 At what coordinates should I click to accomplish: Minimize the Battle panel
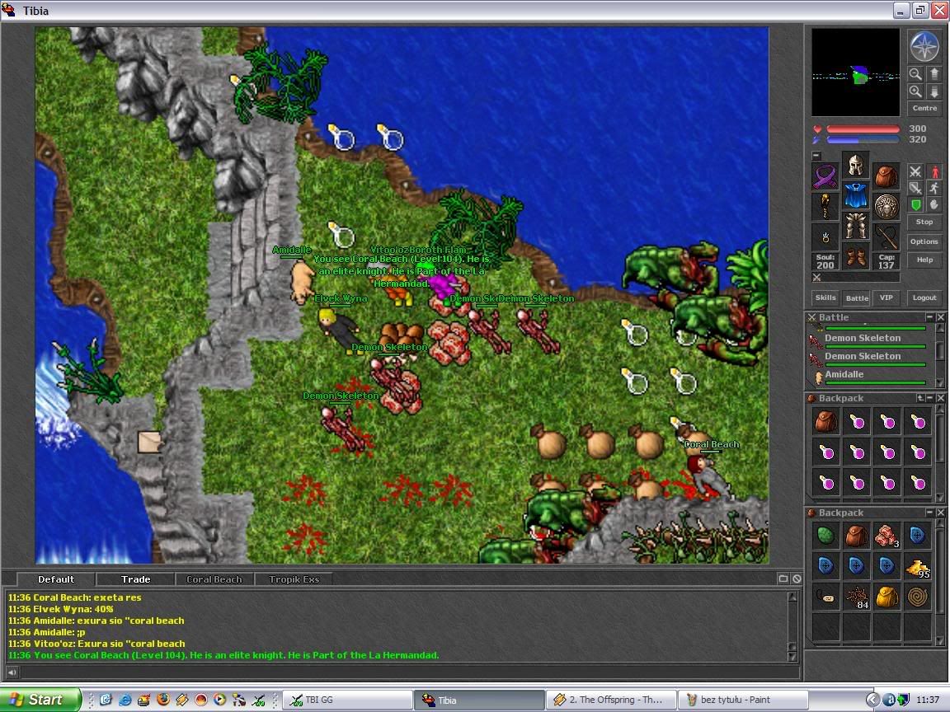click(x=929, y=316)
